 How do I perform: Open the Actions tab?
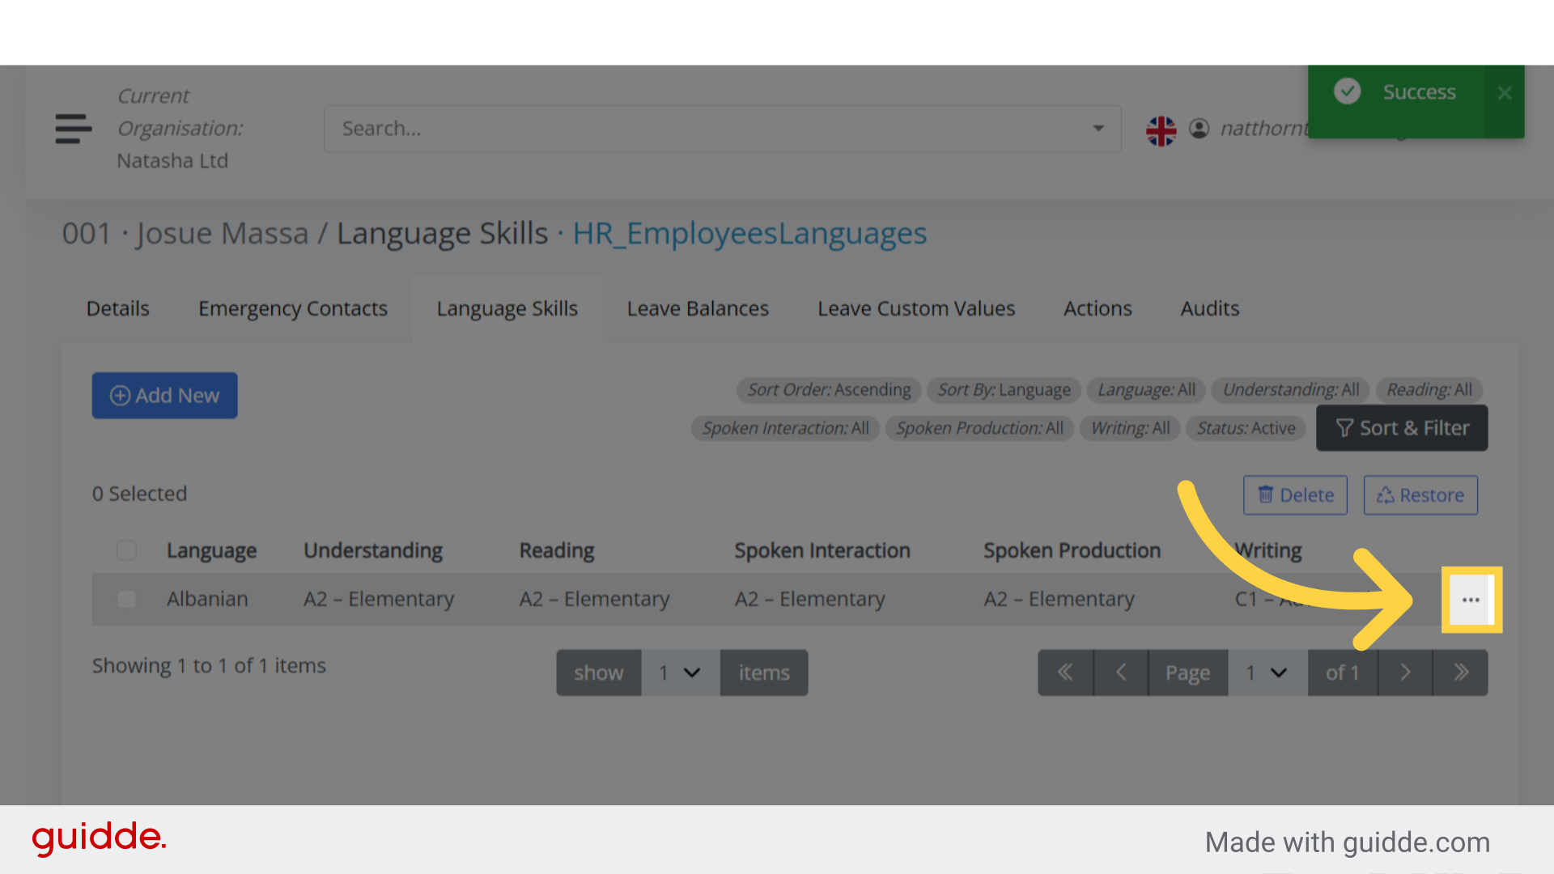(x=1098, y=308)
